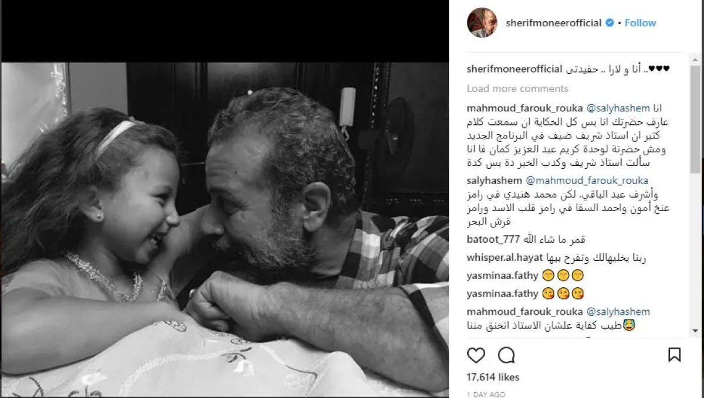Screen dimensions: 704x398
Task: Click the blue verified badge icon
Action: tap(610, 23)
